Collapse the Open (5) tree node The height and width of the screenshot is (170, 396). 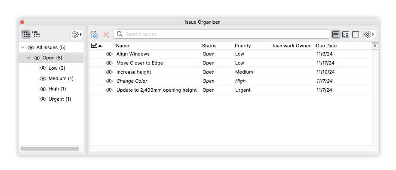pos(29,58)
